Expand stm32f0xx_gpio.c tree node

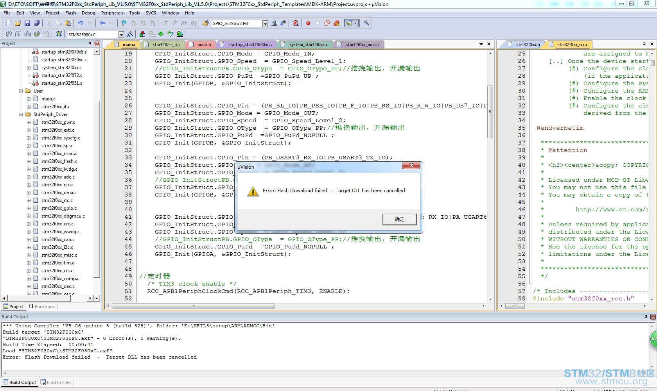point(29,208)
